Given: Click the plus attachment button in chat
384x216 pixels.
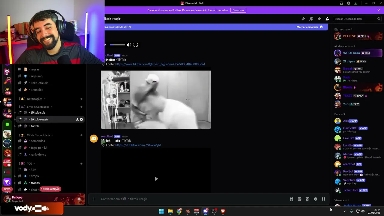Looking at the screenshot, I should point(94,199).
